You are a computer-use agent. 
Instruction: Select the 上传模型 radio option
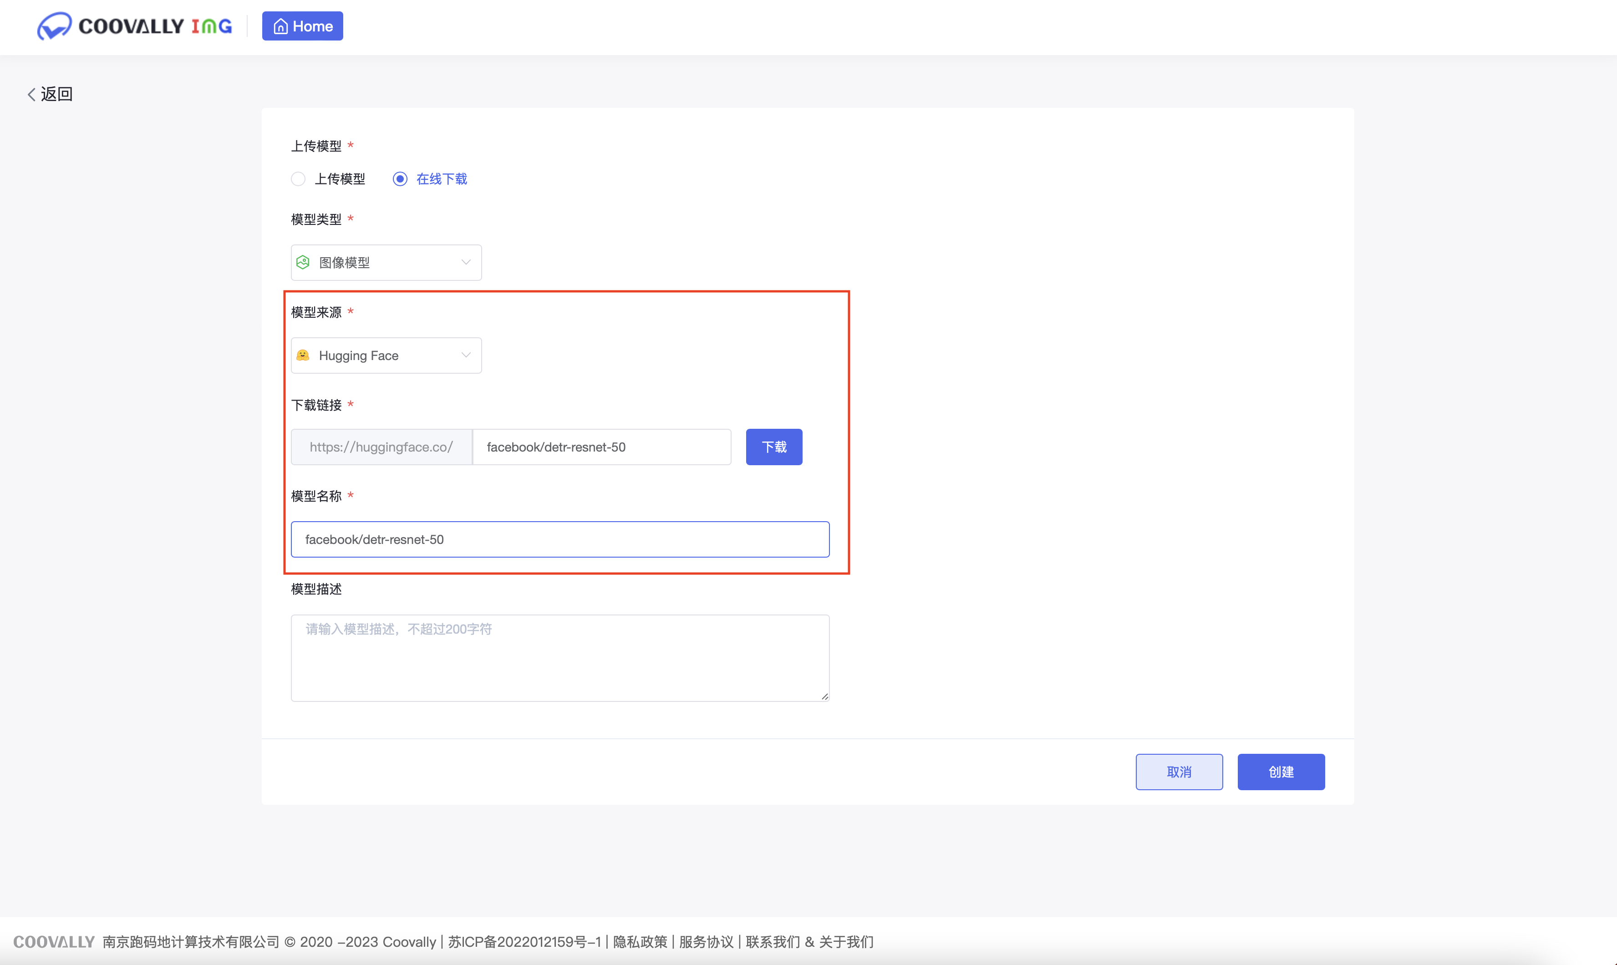pos(328,179)
